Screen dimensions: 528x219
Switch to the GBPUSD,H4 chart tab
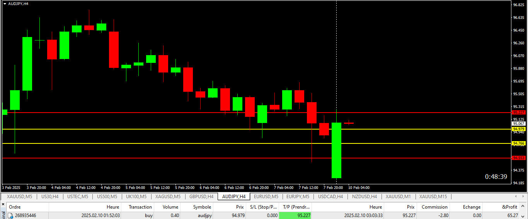pos(201,197)
